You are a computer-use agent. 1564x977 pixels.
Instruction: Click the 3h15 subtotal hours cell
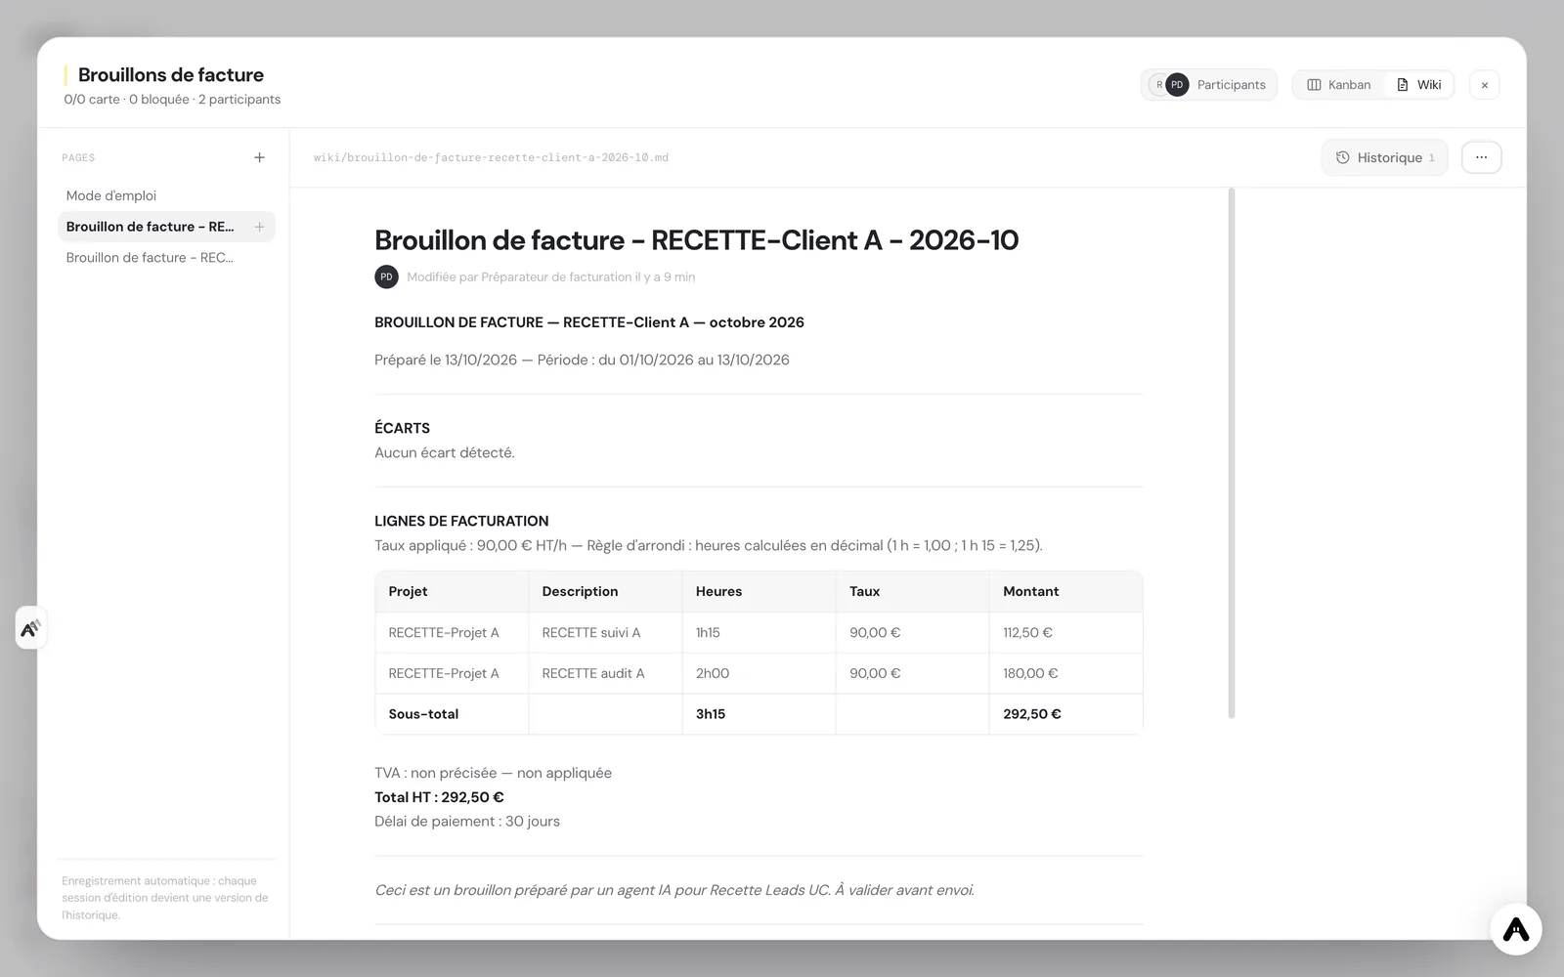pyautogui.click(x=759, y=714)
